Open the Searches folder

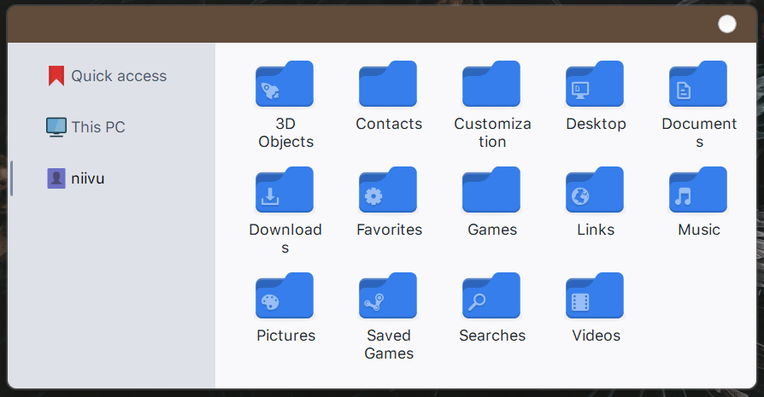[492, 297]
